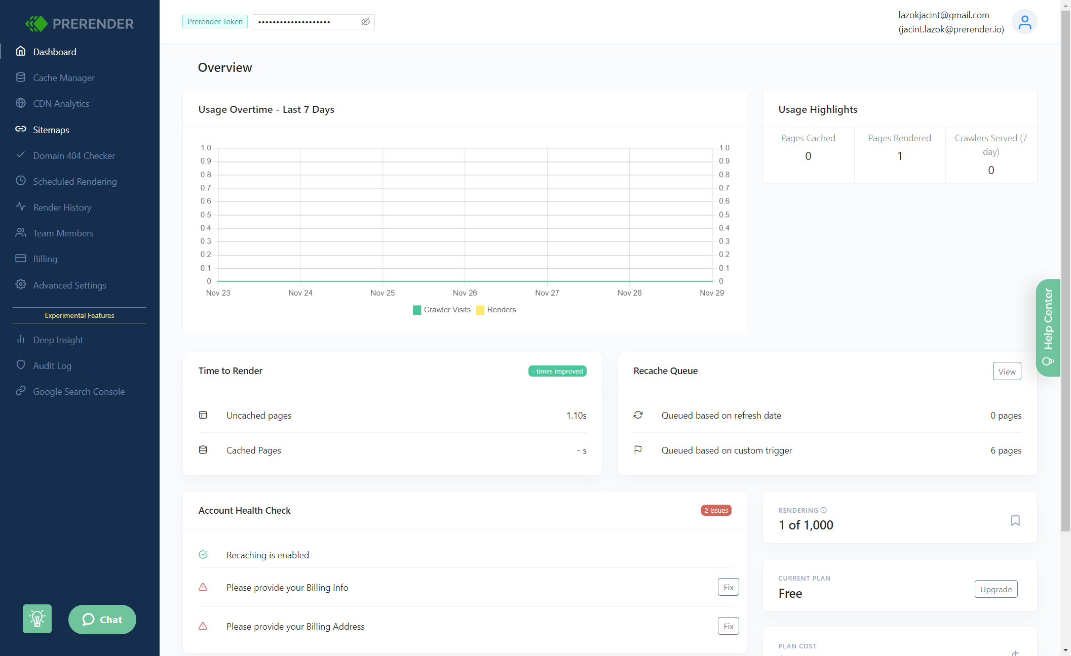
Task: Click View in Recache Queue
Action: tap(1007, 371)
